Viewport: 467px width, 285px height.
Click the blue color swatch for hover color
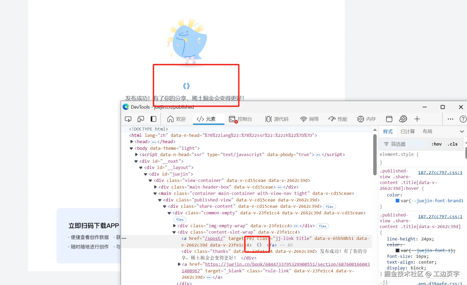[x=397, y=201]
